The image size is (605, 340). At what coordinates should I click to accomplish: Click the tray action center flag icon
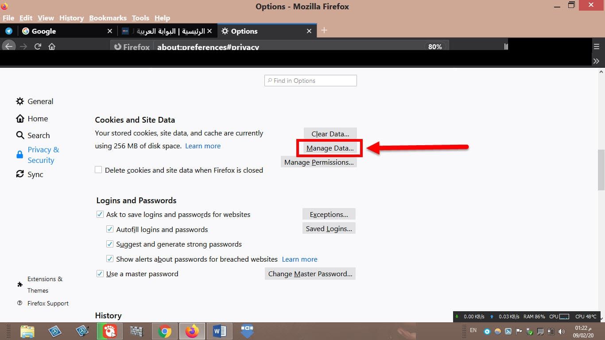[x=519, y=331]
